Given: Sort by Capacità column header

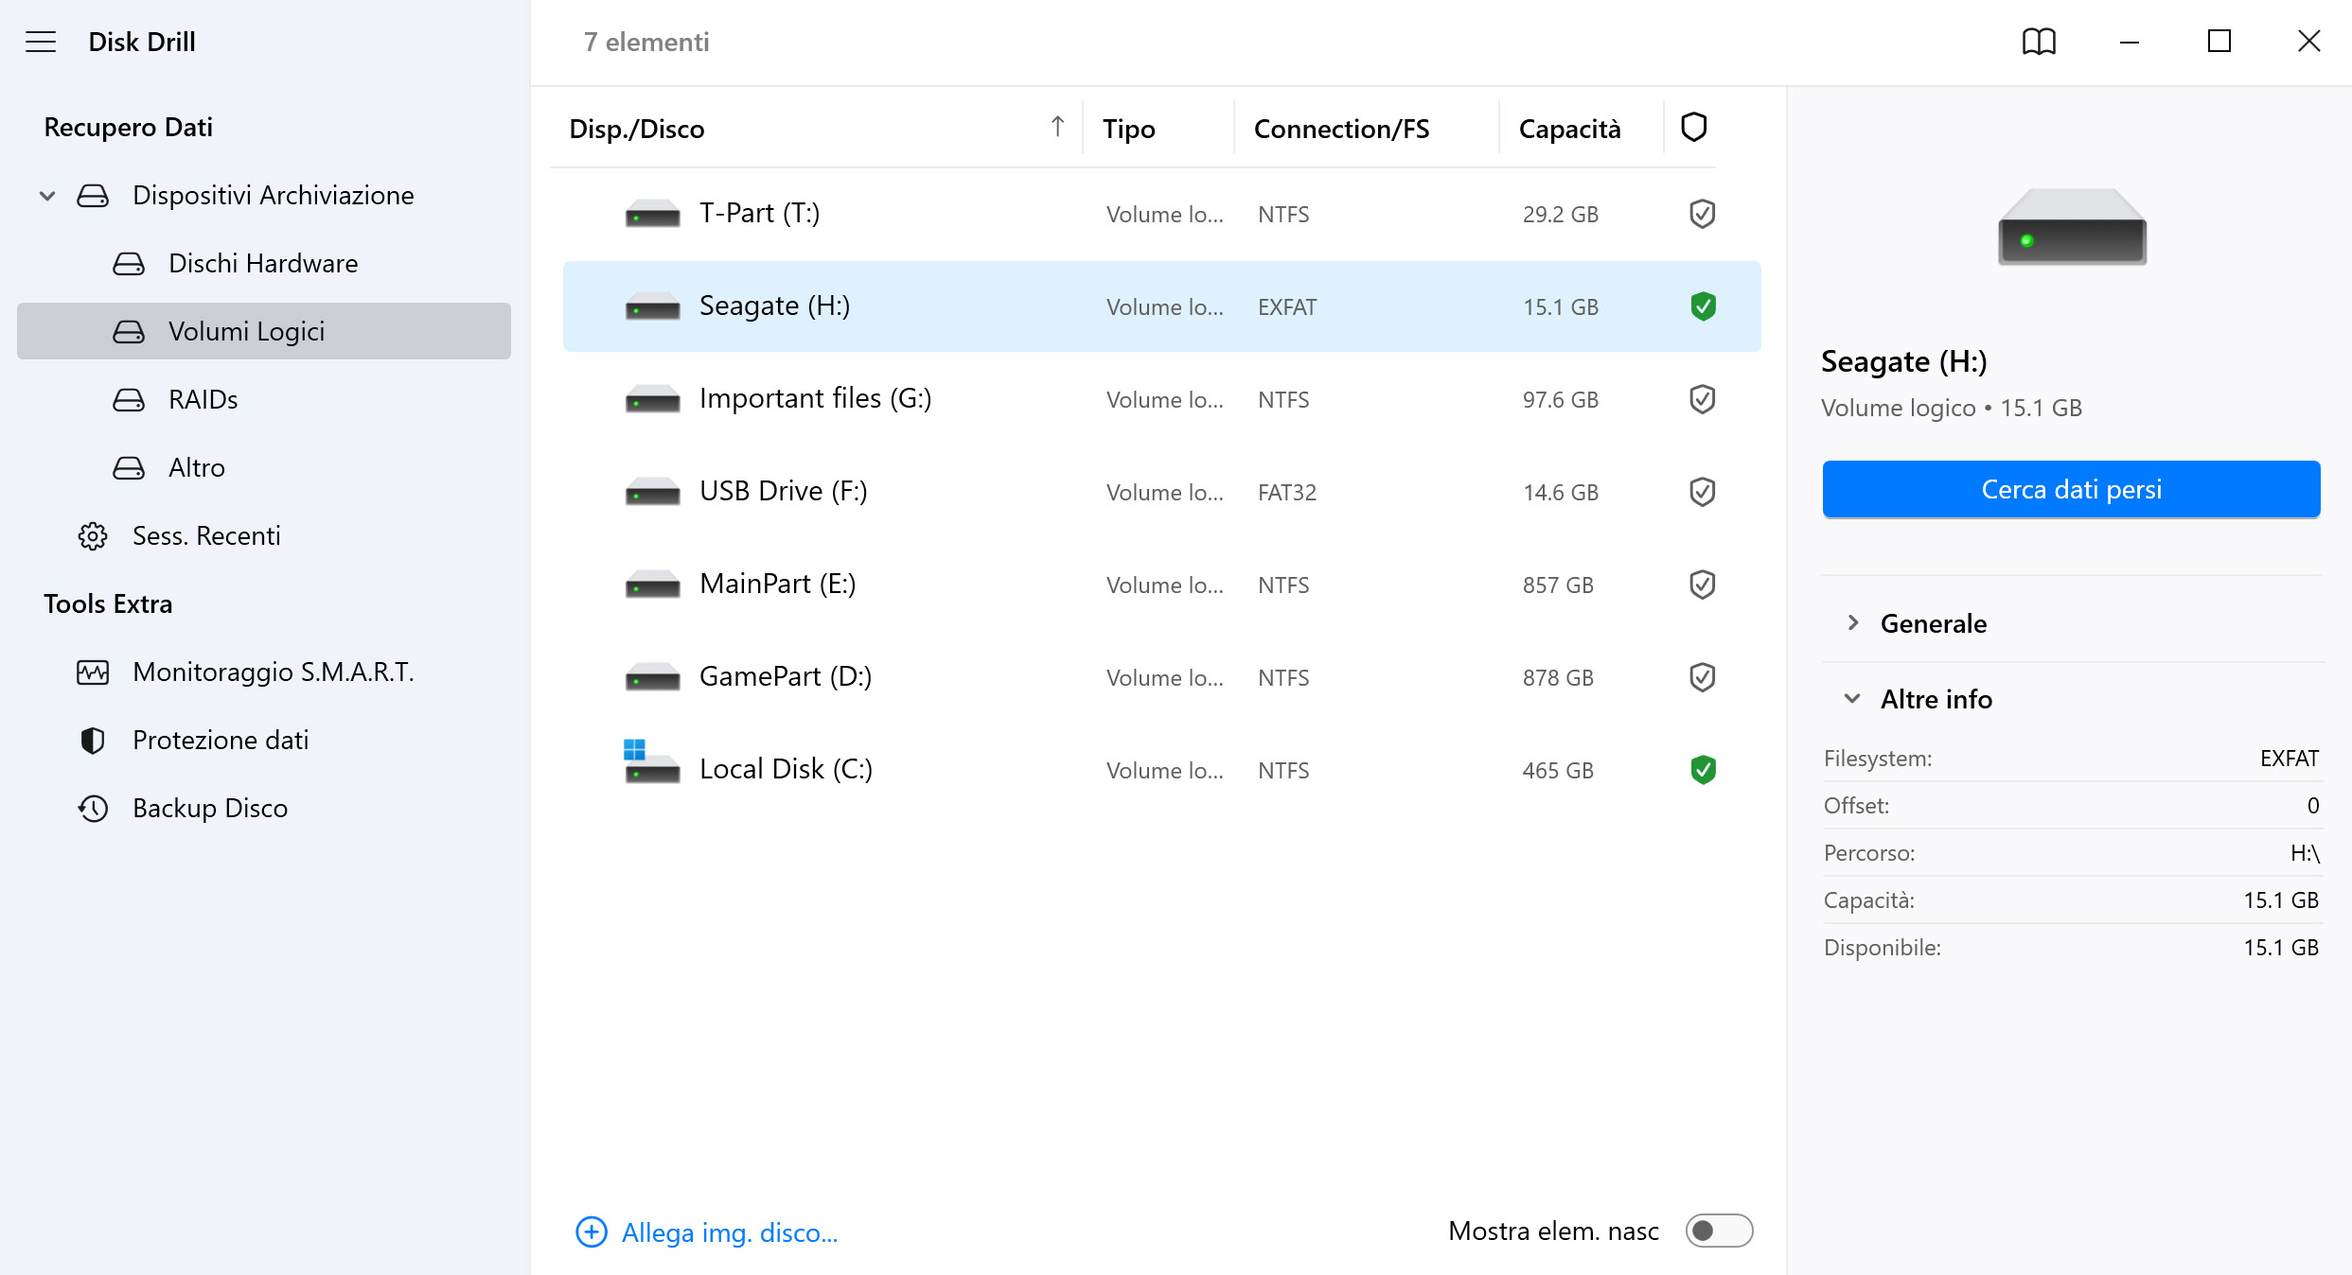Looking at the screenshot, I should tap(1570, 129).
